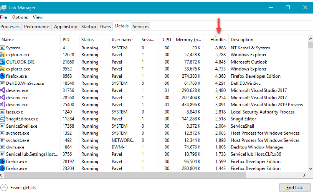The height and width of the screenshot is (194, 313).
Task: Switch to the Services tab
Action: point(141,27)
